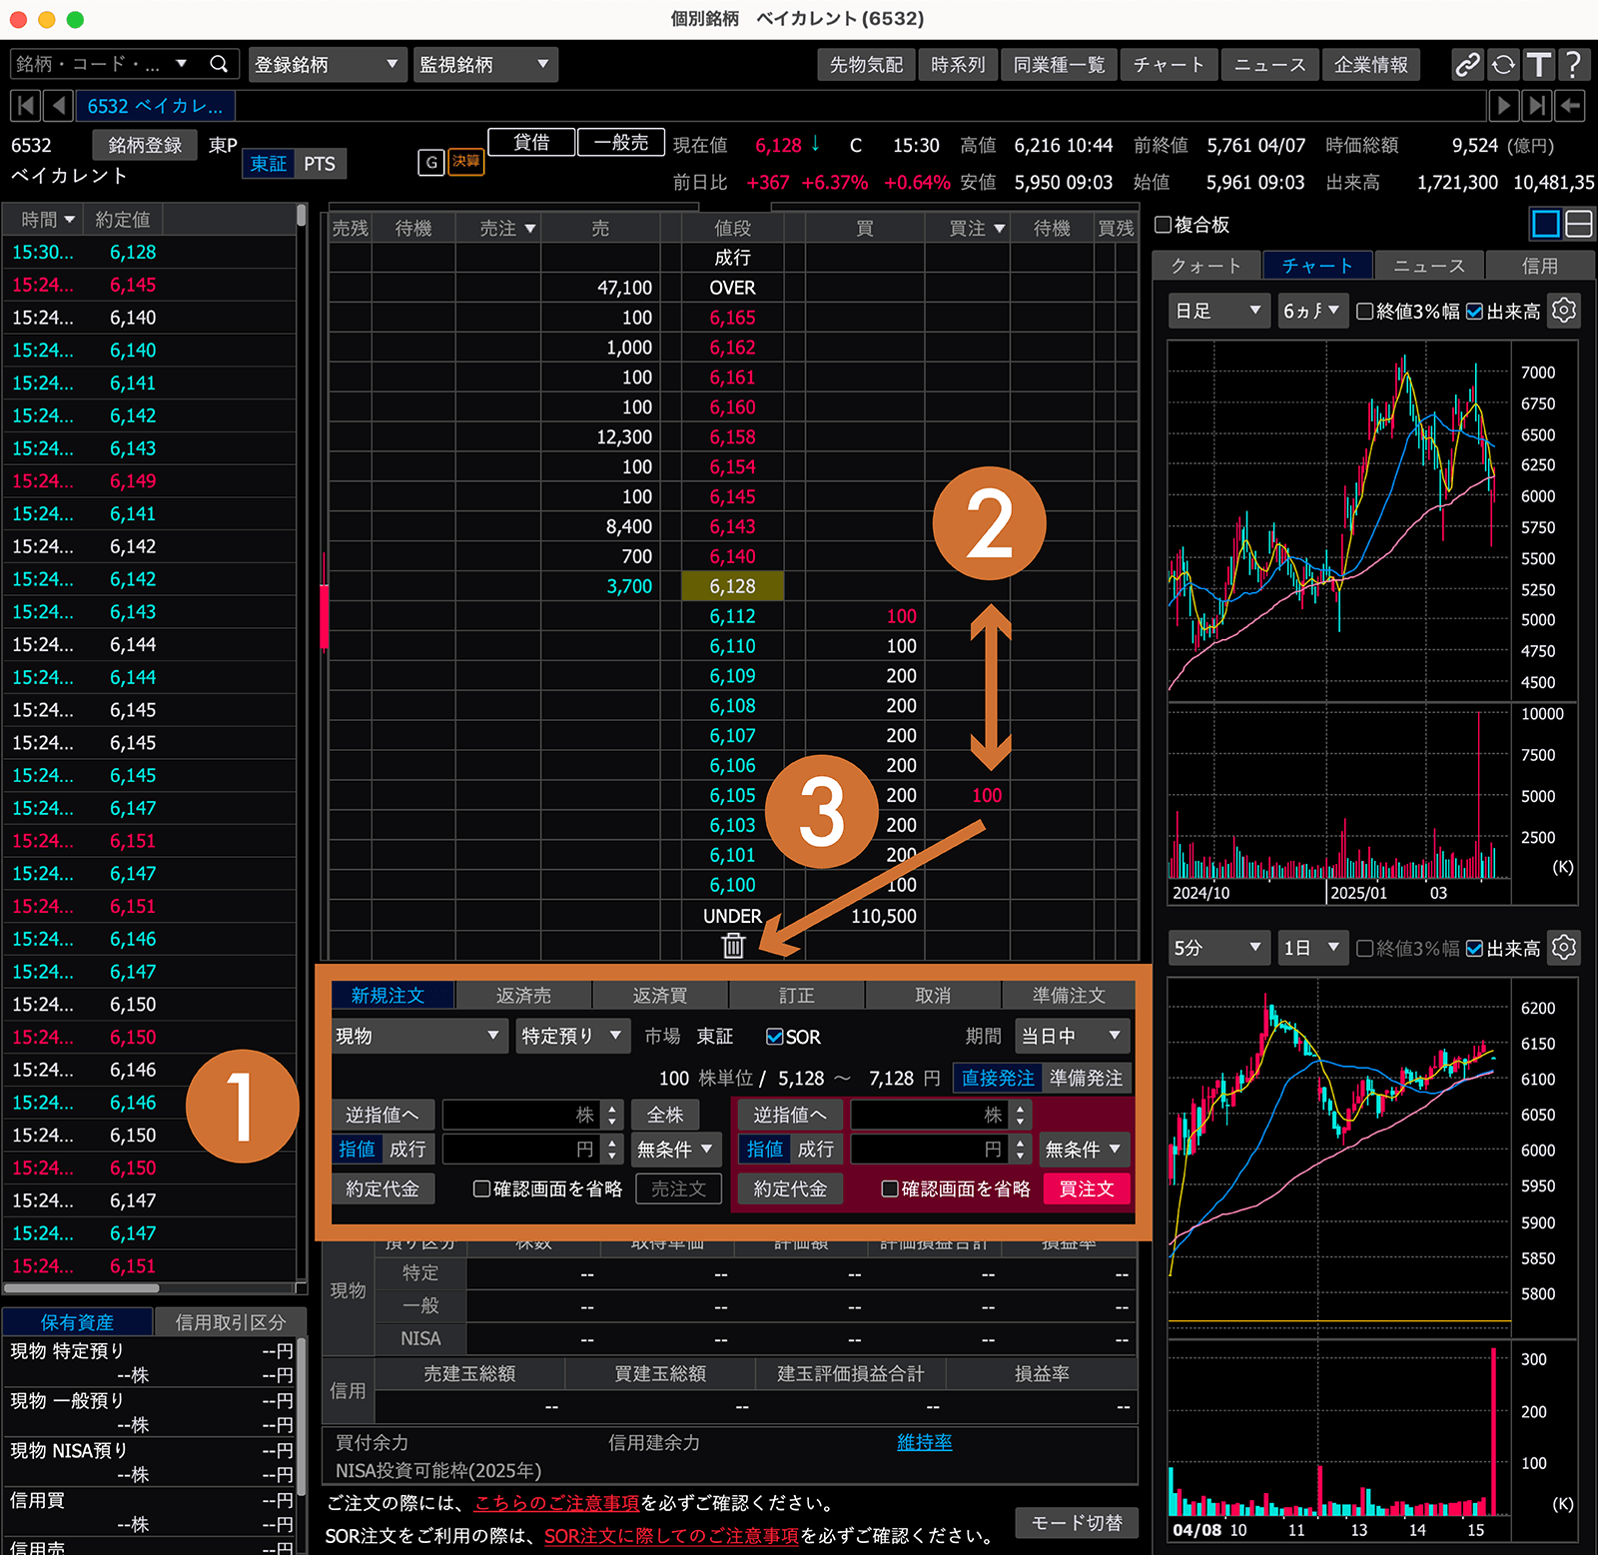Open 5-minute chart settings gear
The image size is (1598, 1555).
coord(1564,948)
